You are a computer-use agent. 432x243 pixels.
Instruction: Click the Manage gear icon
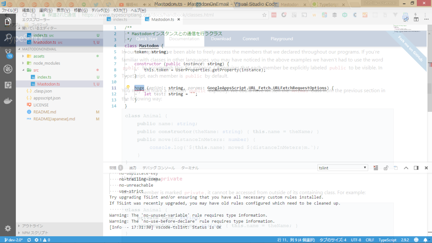click(8, 228)
